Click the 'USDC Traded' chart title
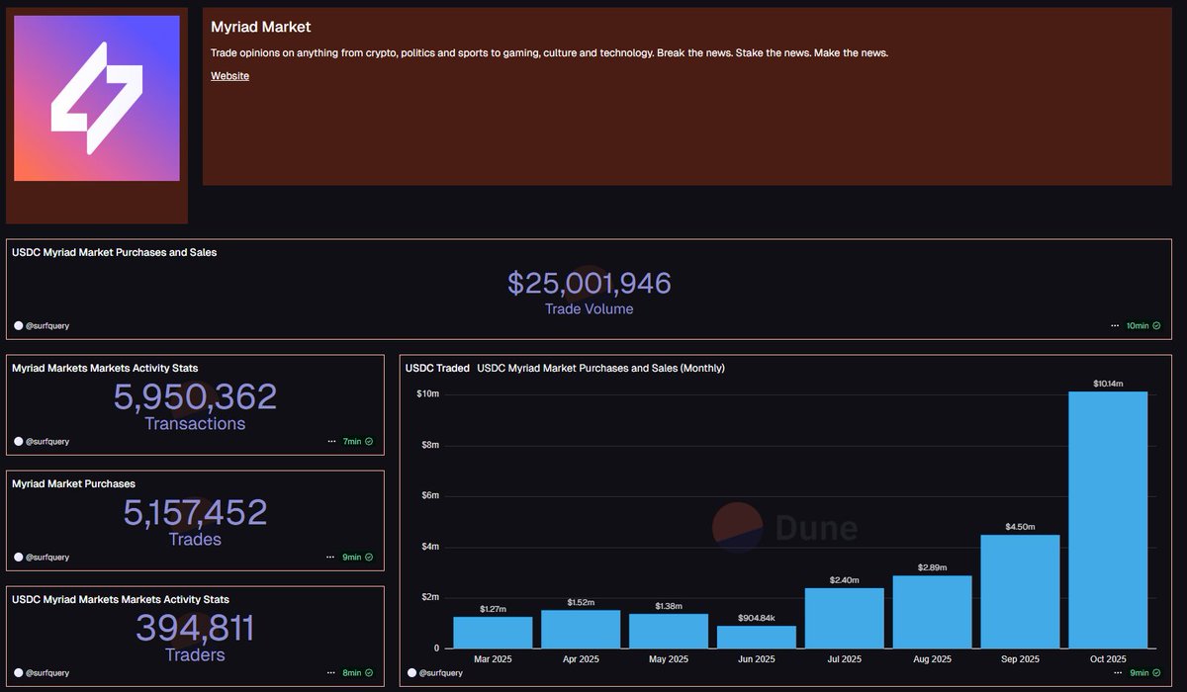Image resolution: width=1187 pixels, height=692 pixels. tap(437, 368)
